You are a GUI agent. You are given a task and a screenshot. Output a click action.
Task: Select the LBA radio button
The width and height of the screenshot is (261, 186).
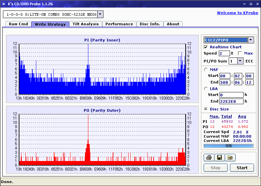pyautogui.click(x=206, y=88)
